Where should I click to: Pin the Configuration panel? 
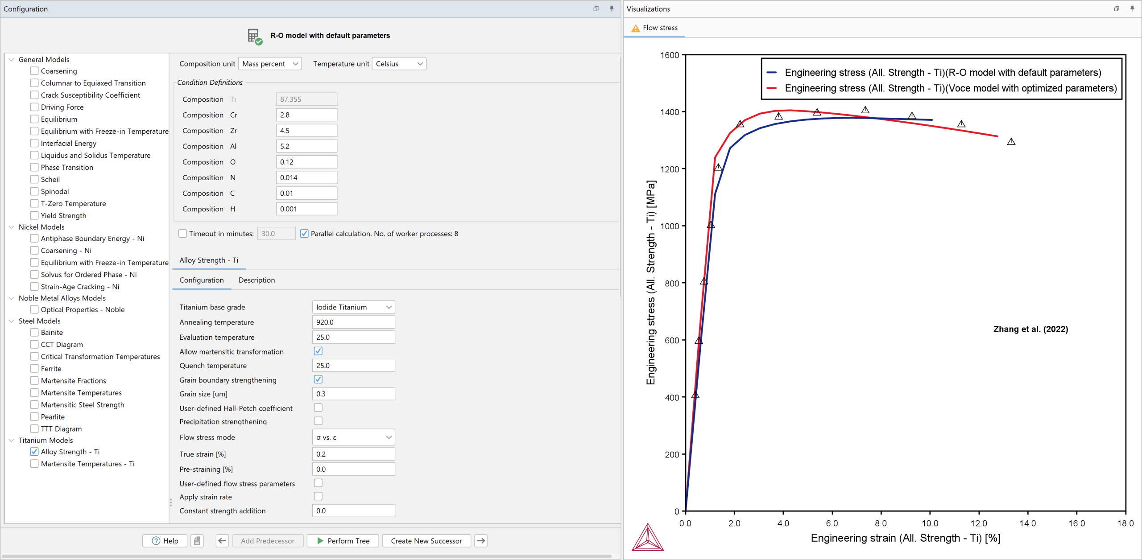point(612,8)
